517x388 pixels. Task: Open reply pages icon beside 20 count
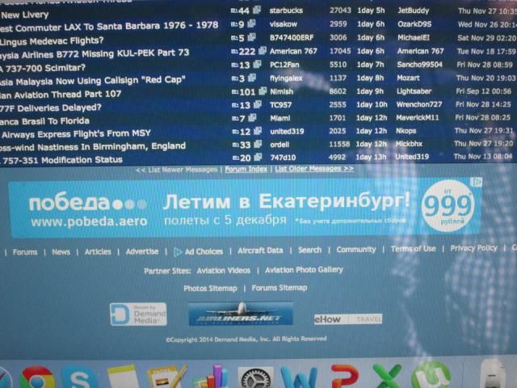(258, 158)
